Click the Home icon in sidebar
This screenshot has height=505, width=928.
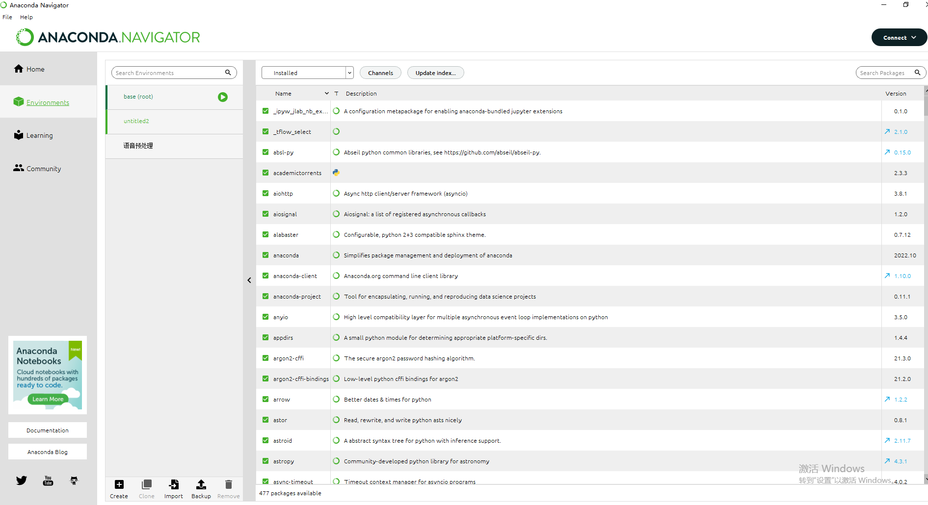click(19, 69)
